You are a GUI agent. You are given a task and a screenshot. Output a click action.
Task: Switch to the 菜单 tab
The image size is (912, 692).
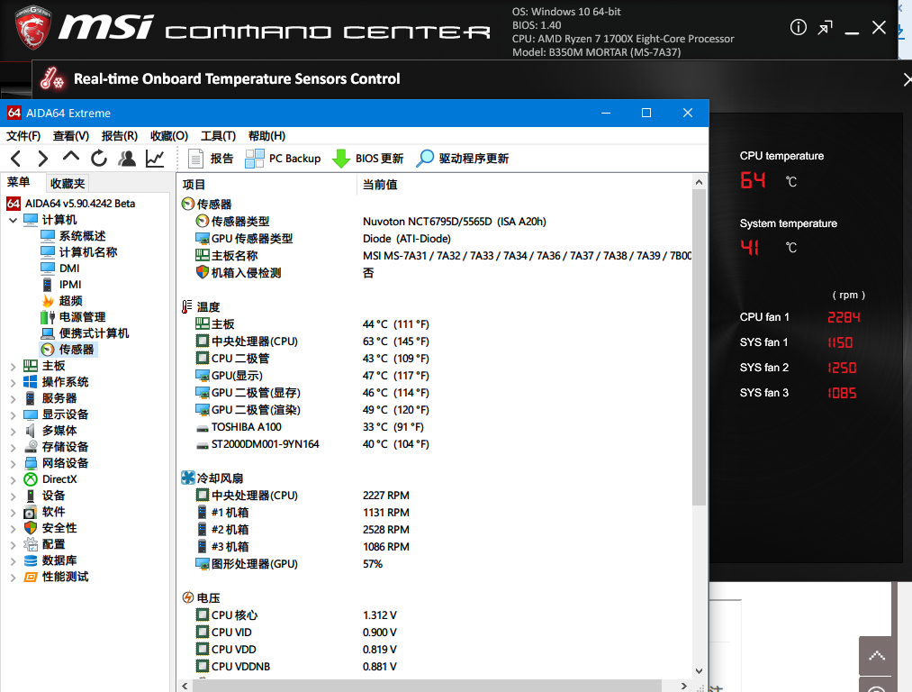point(19,182)
